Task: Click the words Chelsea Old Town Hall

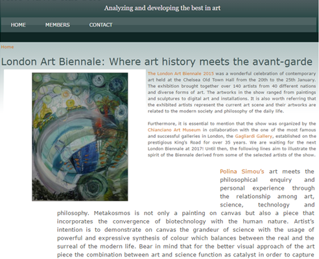Action: point(208,80)
